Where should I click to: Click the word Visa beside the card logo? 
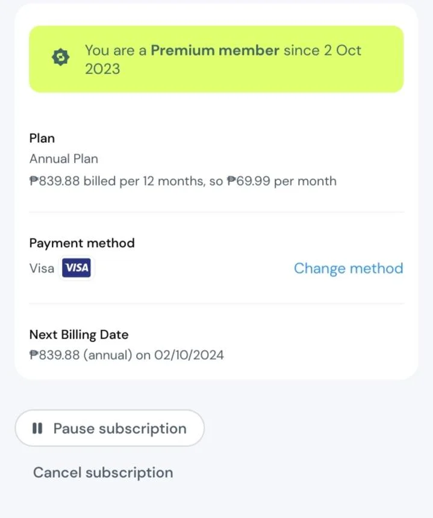(42, 268)
